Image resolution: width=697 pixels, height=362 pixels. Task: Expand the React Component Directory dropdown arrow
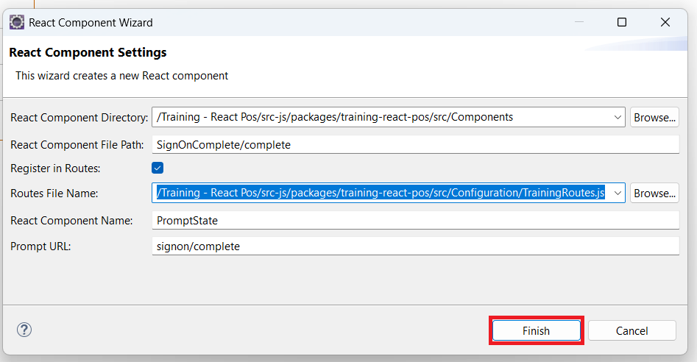pos(618,117)
